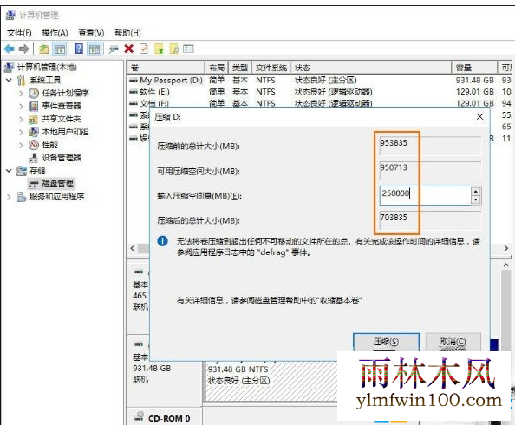
Task: Open help via the blue question mark icon
Action: click(x=79, y=49)
